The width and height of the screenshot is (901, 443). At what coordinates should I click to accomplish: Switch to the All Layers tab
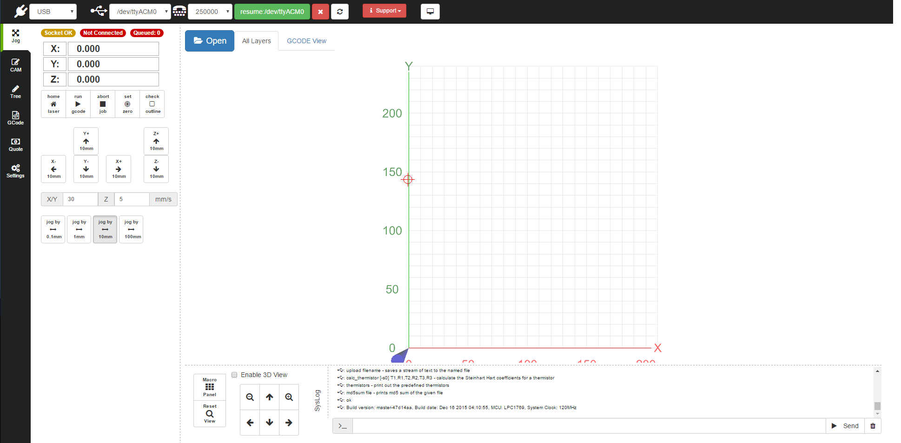click(257, 41)
